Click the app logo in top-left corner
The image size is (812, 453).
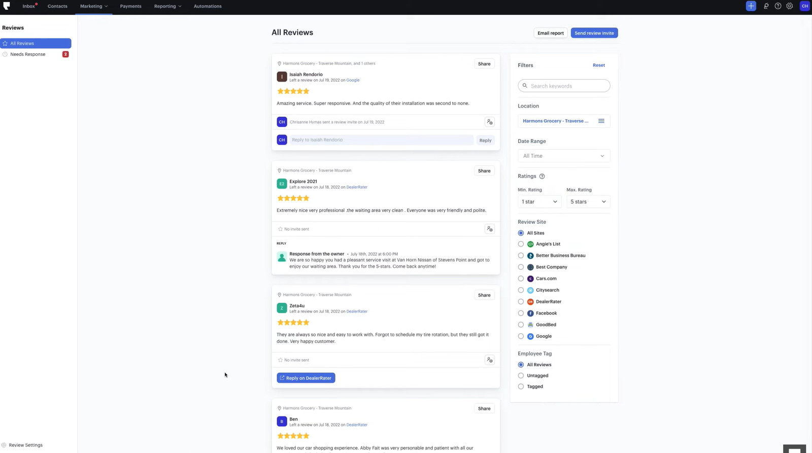[7, 6]
